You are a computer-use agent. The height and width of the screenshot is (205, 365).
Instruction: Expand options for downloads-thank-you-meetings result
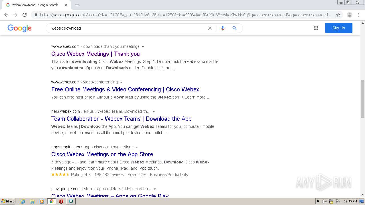(x=143, y=47)
